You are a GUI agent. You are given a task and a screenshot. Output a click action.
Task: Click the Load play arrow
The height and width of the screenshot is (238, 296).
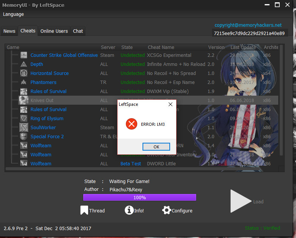point(241,201)
